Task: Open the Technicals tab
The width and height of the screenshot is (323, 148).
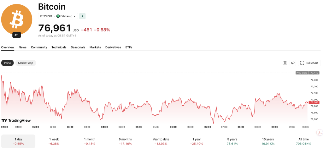Action: 59,47
